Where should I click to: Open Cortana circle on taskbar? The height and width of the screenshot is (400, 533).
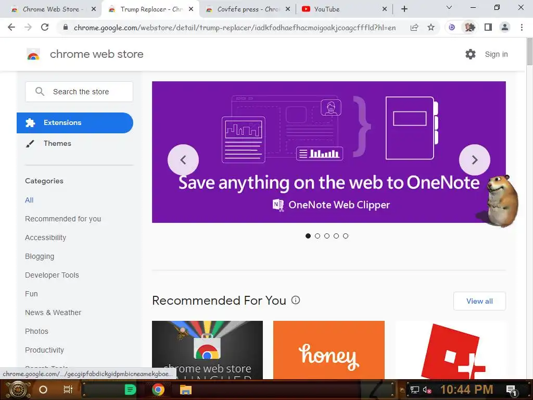point(43,390)
